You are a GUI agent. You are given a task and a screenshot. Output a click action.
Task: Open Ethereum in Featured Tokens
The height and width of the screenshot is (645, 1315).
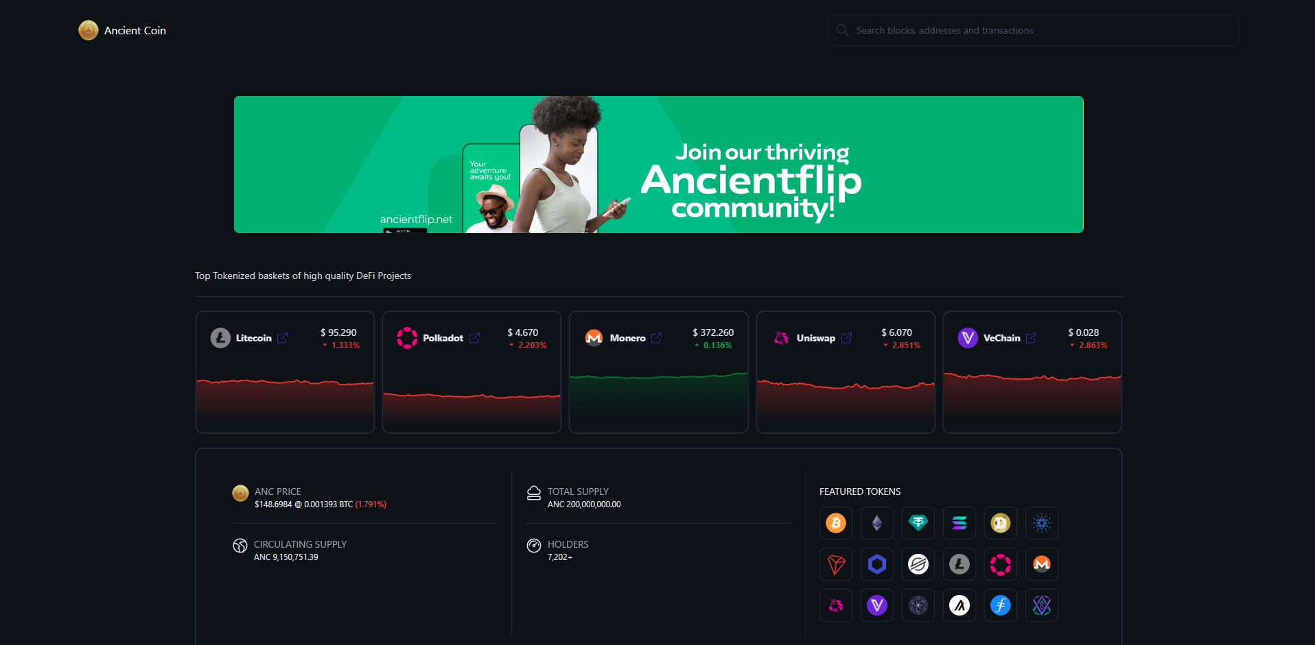(877, 524)
